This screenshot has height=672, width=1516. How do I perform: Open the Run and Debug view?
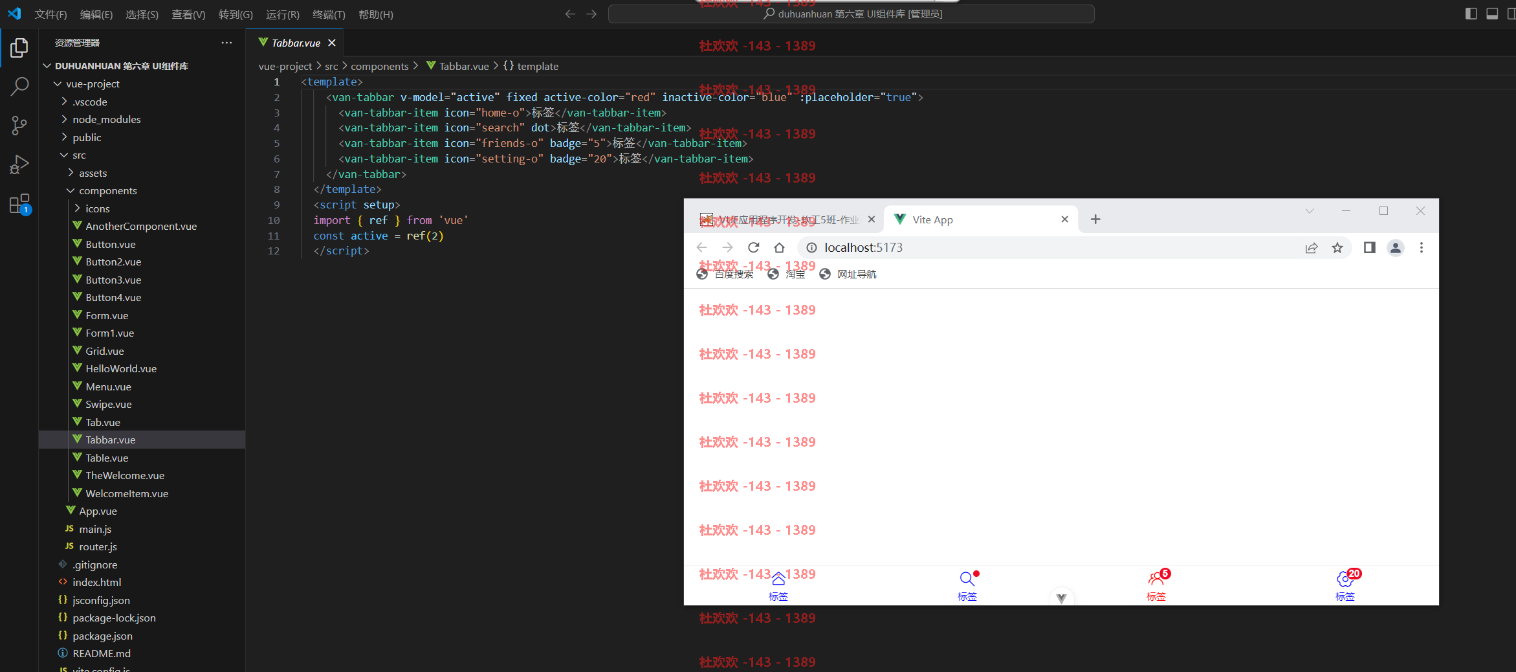(19, 164)
